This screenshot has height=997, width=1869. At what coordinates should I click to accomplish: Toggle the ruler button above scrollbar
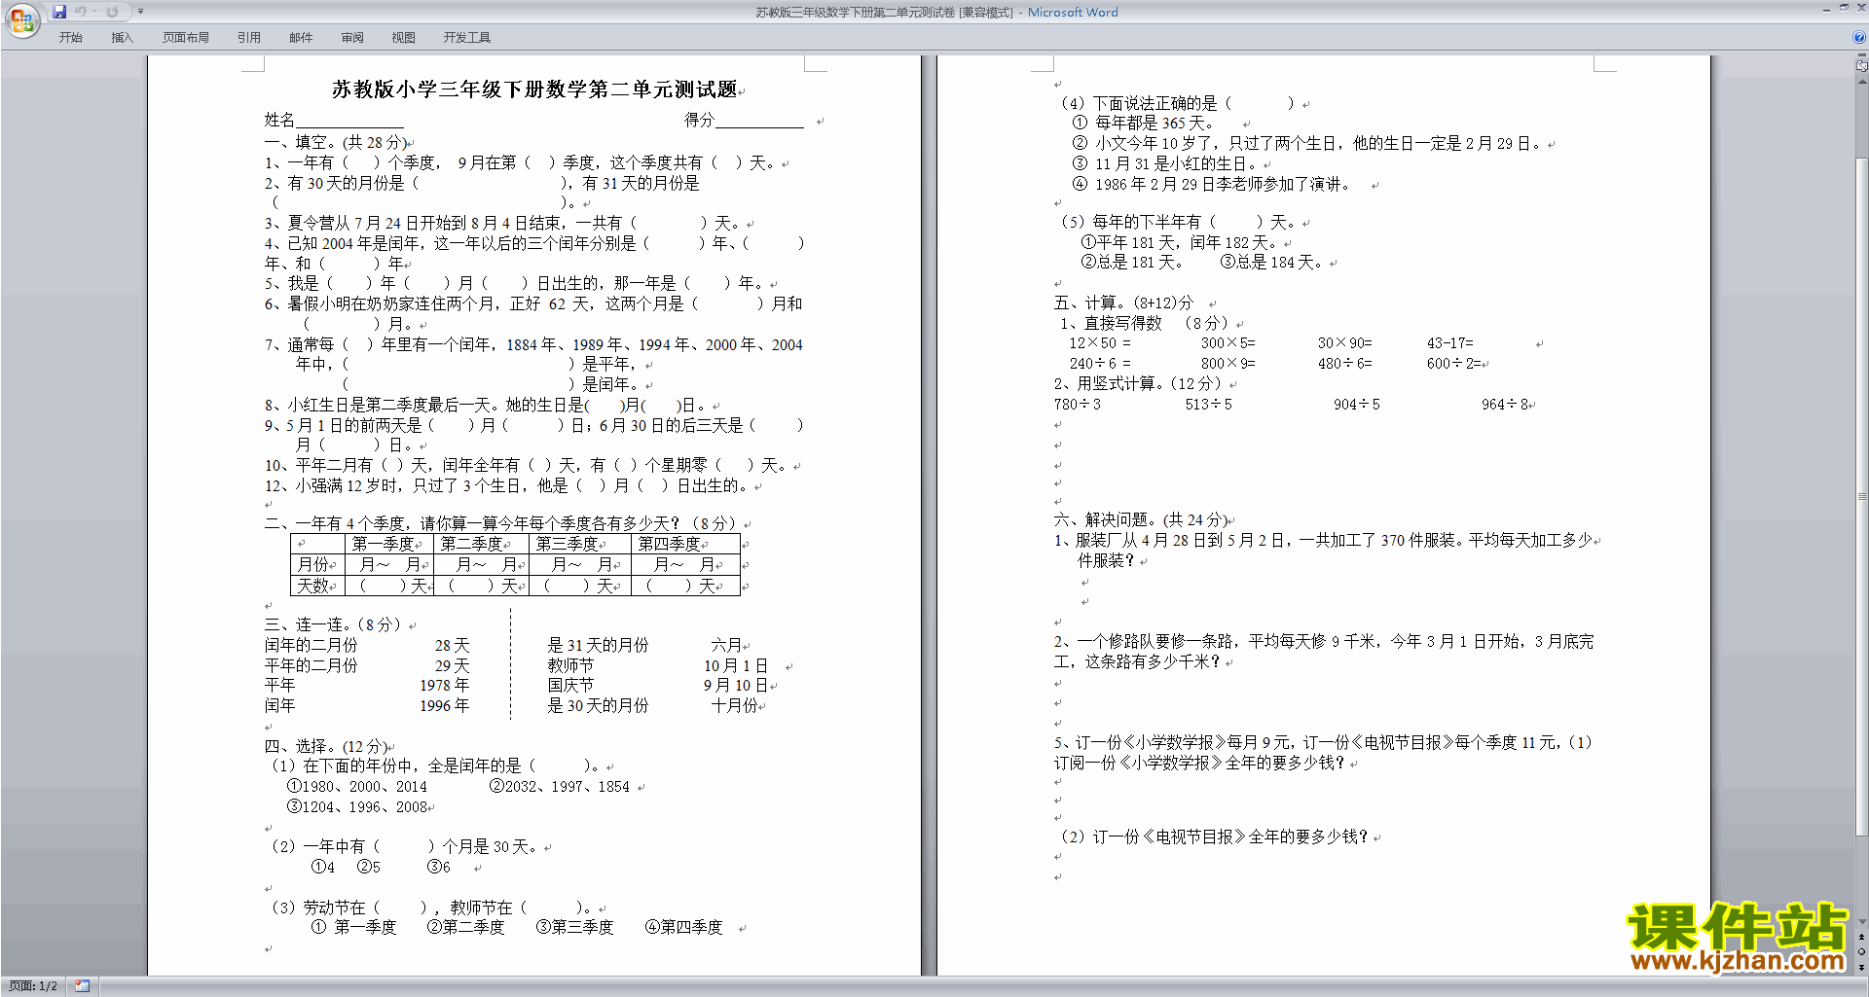(x=1861, y=66)
